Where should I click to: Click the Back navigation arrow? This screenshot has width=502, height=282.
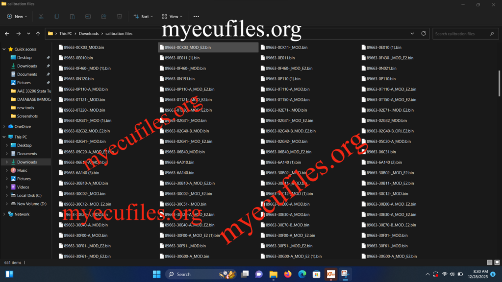pyautogui.click(x=7, y=34)
